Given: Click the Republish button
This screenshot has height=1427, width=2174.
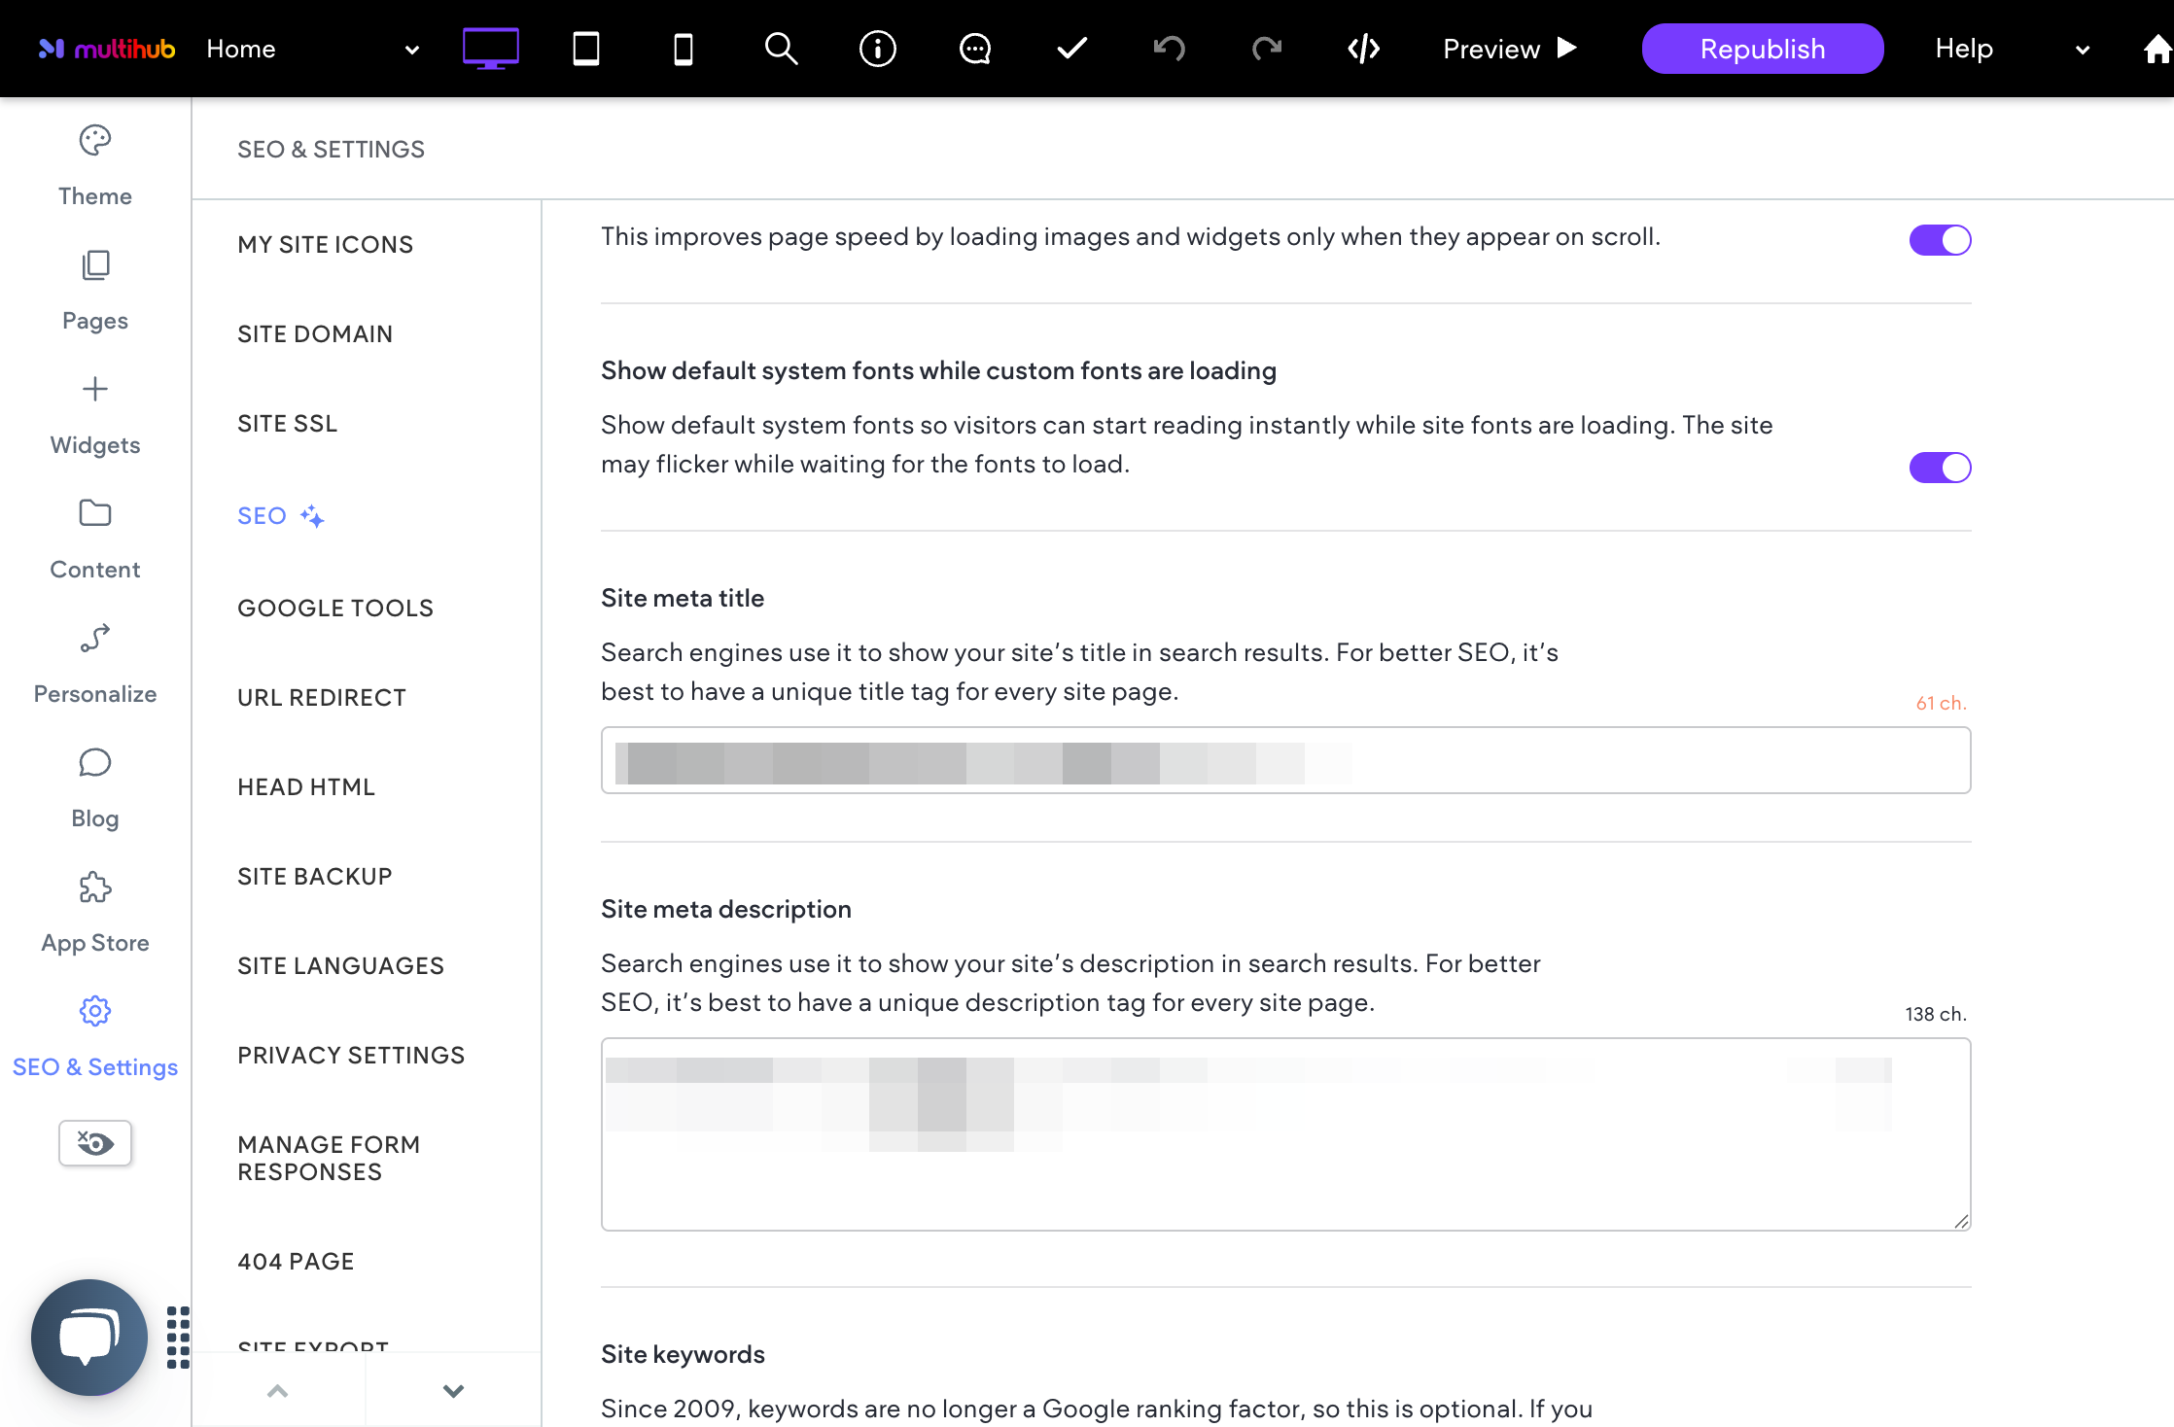Looking at the screenshot, I should coord(1763,49).
